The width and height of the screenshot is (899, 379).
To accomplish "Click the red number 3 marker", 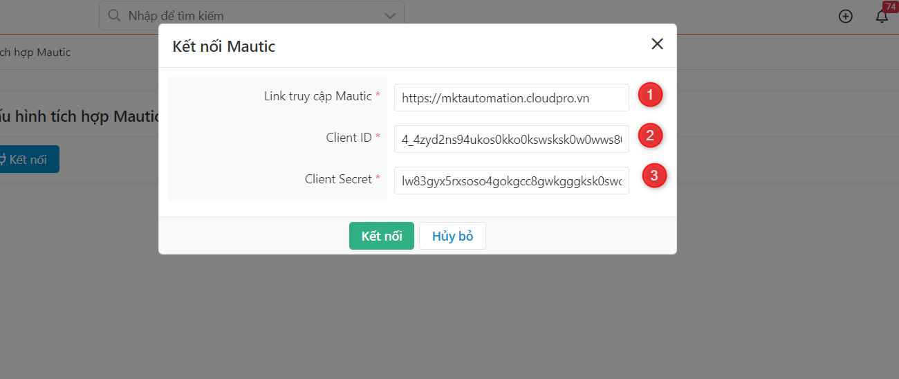I will point(654,176).
